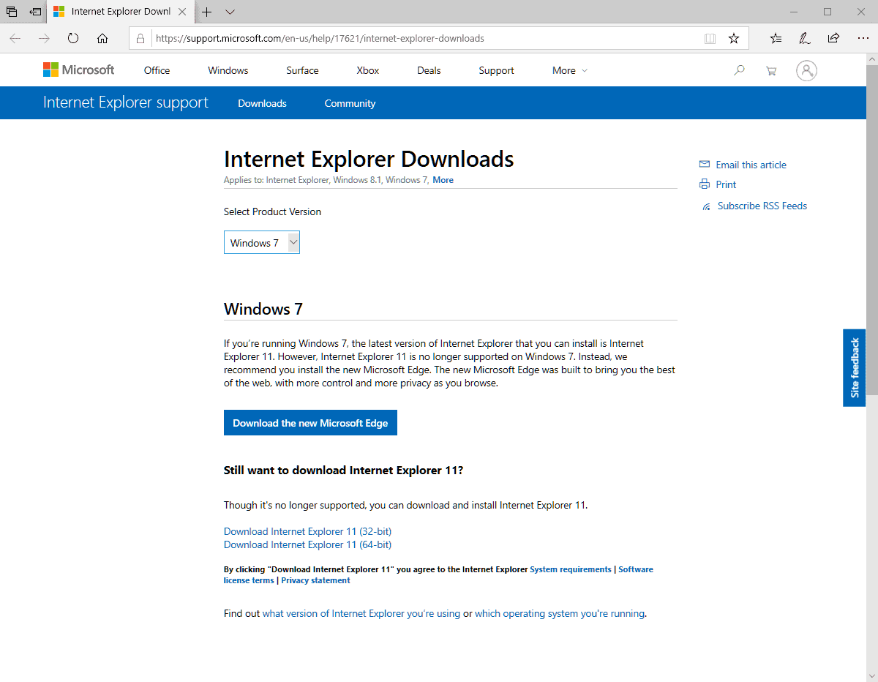Click the Windows 7 section heading
The image size is (878, 682).
point(263,309)
